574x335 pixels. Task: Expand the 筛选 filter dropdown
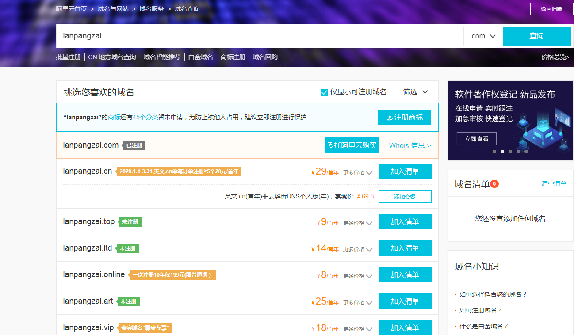416,92
